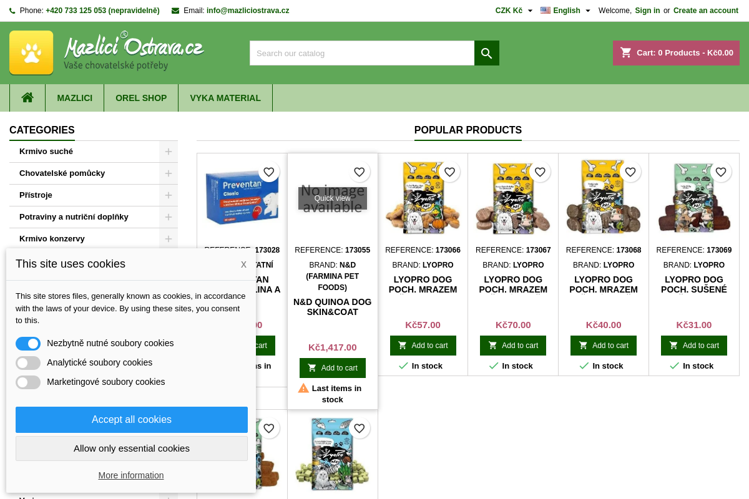
Task: Enable Analytické soubory cookies switch
Action: point(28,363)
